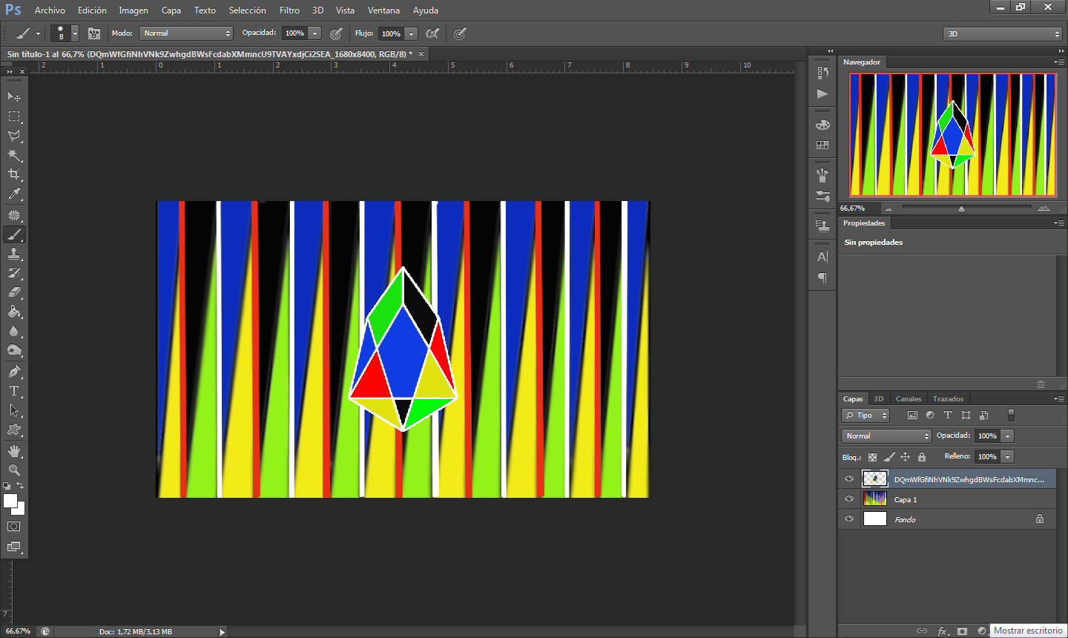This screenshot has width=1068, height=638.
Task: Select the Zoom tool
Action: (14, 470)
